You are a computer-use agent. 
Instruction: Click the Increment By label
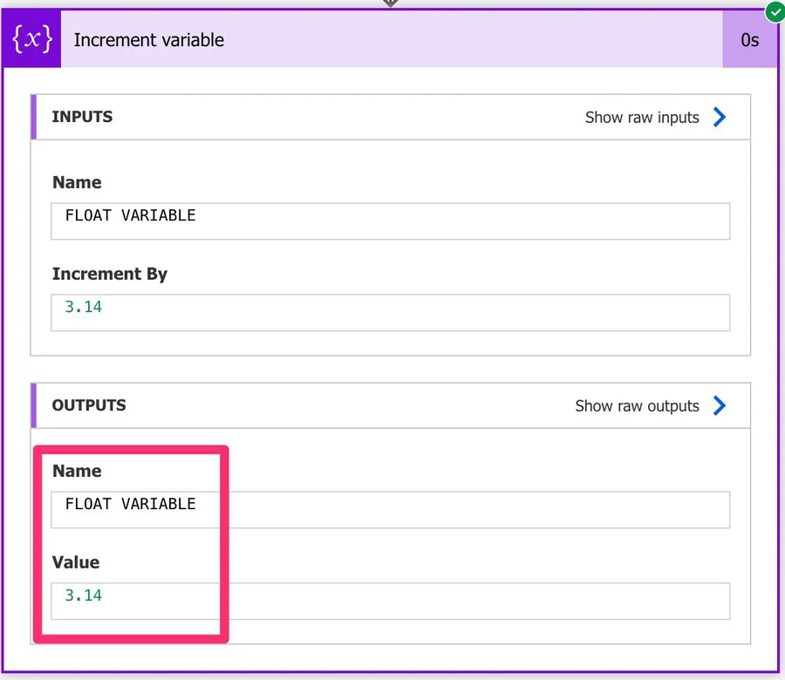click(109, 274)
